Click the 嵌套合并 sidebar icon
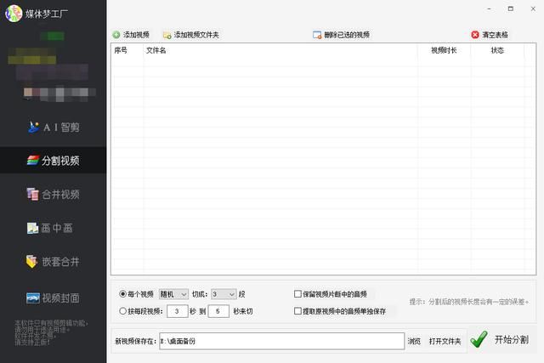Screen dimensions: 544x363 pos(31,261)
